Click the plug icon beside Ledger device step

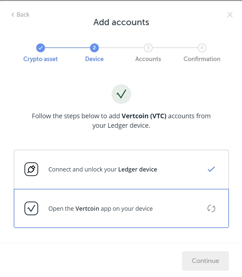pos(31,169)
